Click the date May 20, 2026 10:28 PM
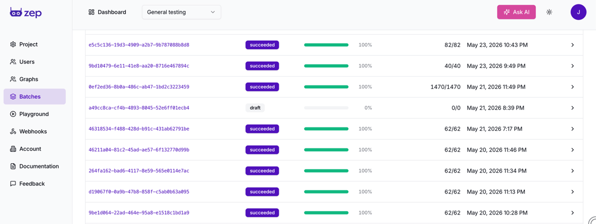The image size is (596, 224). (x=497, y=212)
